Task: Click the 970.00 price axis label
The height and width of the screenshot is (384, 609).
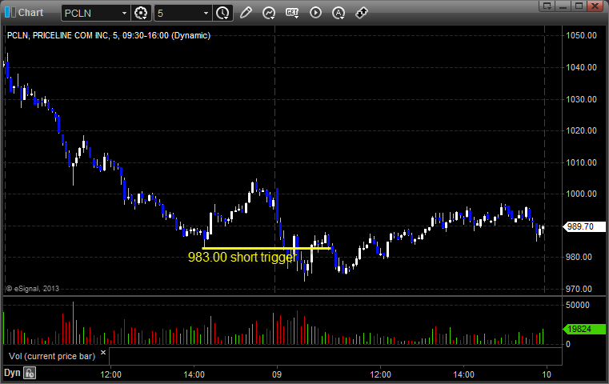Action: pos(579,289)
